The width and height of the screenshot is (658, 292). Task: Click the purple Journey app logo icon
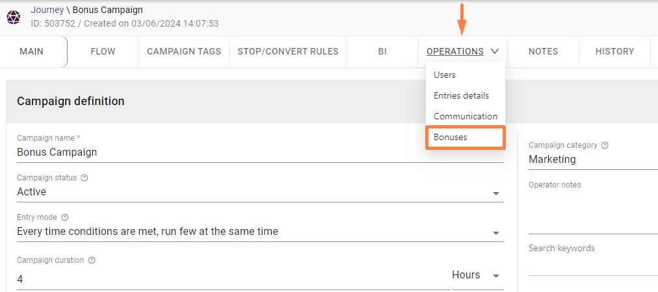click(x=14, y=17)
